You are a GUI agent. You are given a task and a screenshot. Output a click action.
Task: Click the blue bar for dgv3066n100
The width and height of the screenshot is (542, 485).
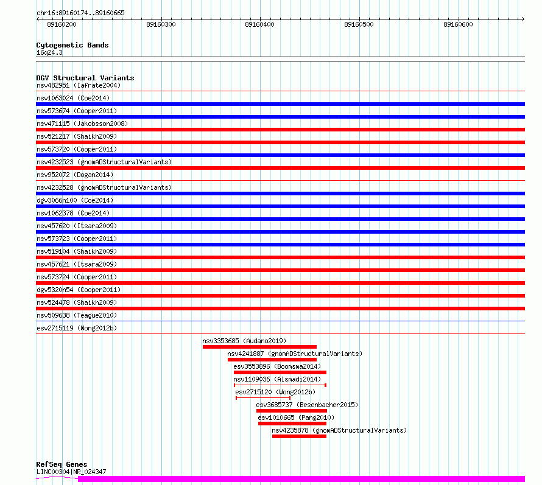tap(280, 206)
